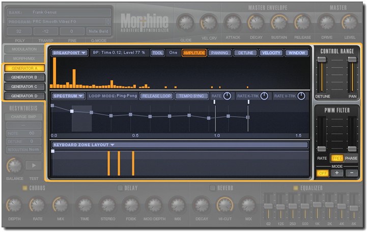The height and width of the screenshot is (232, 368).
Task: Click the Chorus Depth knob
Action: pyautogui.click(x=14, y=205)
